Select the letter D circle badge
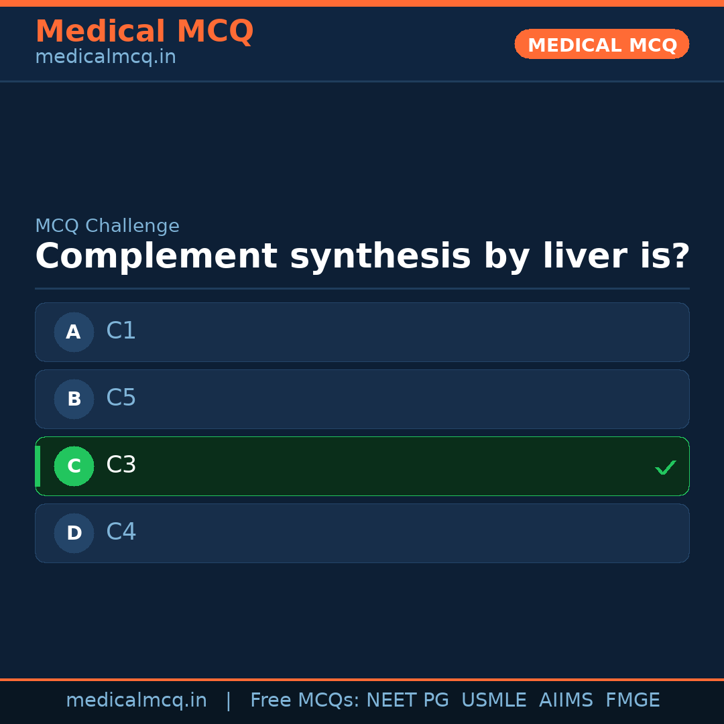724x724 pixels. point(74,533)
